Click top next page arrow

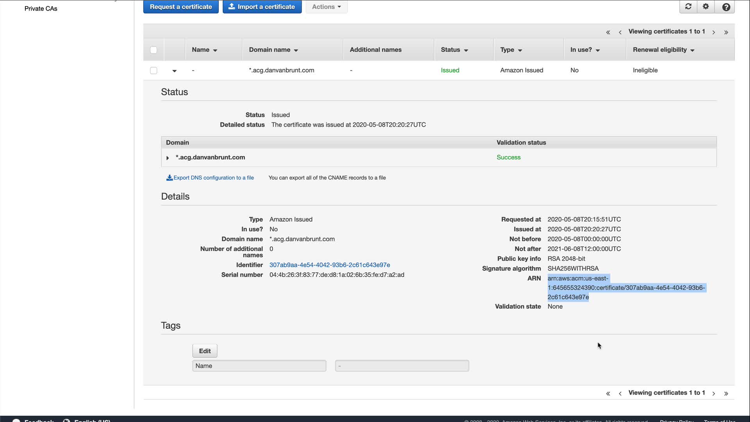tap(713, 32)
